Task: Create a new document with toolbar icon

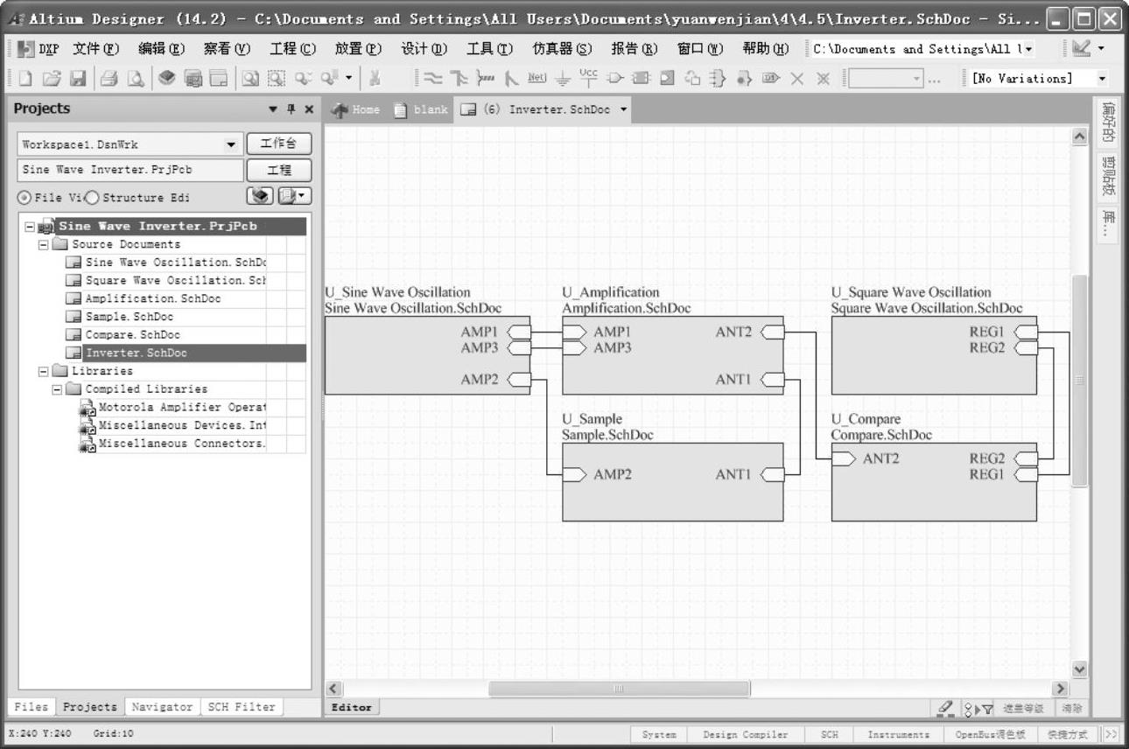Action: click(25, 79)
